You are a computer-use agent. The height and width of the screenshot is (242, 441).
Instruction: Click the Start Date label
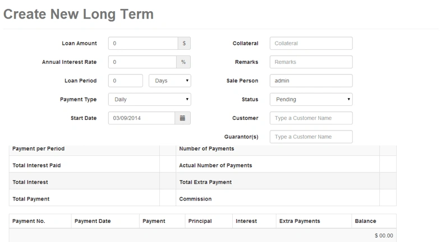click(x=84, y=118)
